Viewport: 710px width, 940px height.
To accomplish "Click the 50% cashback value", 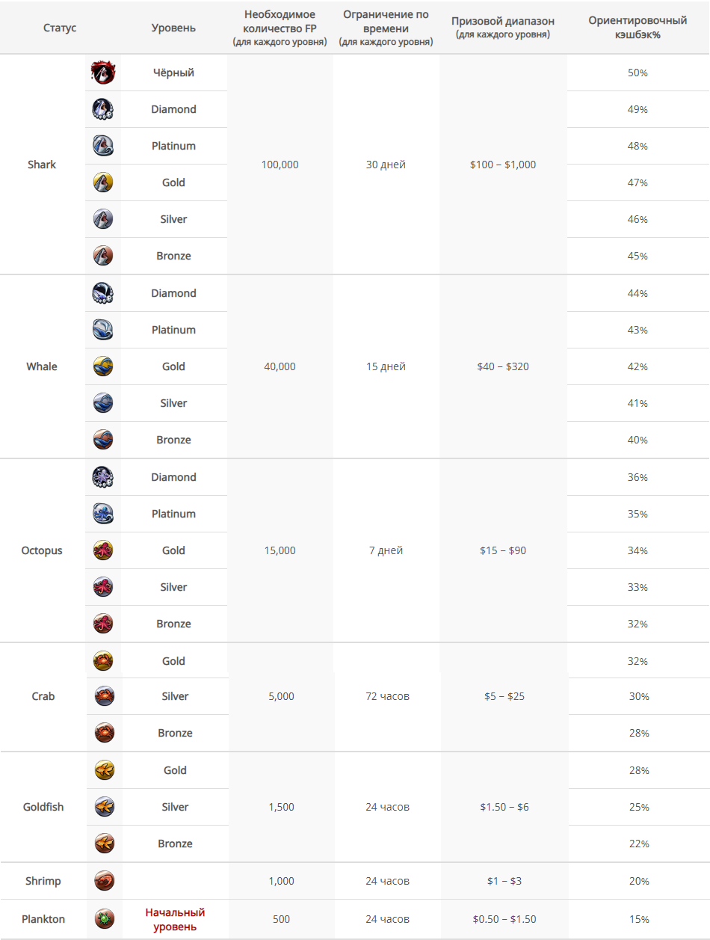I will [x=638, y=73].
